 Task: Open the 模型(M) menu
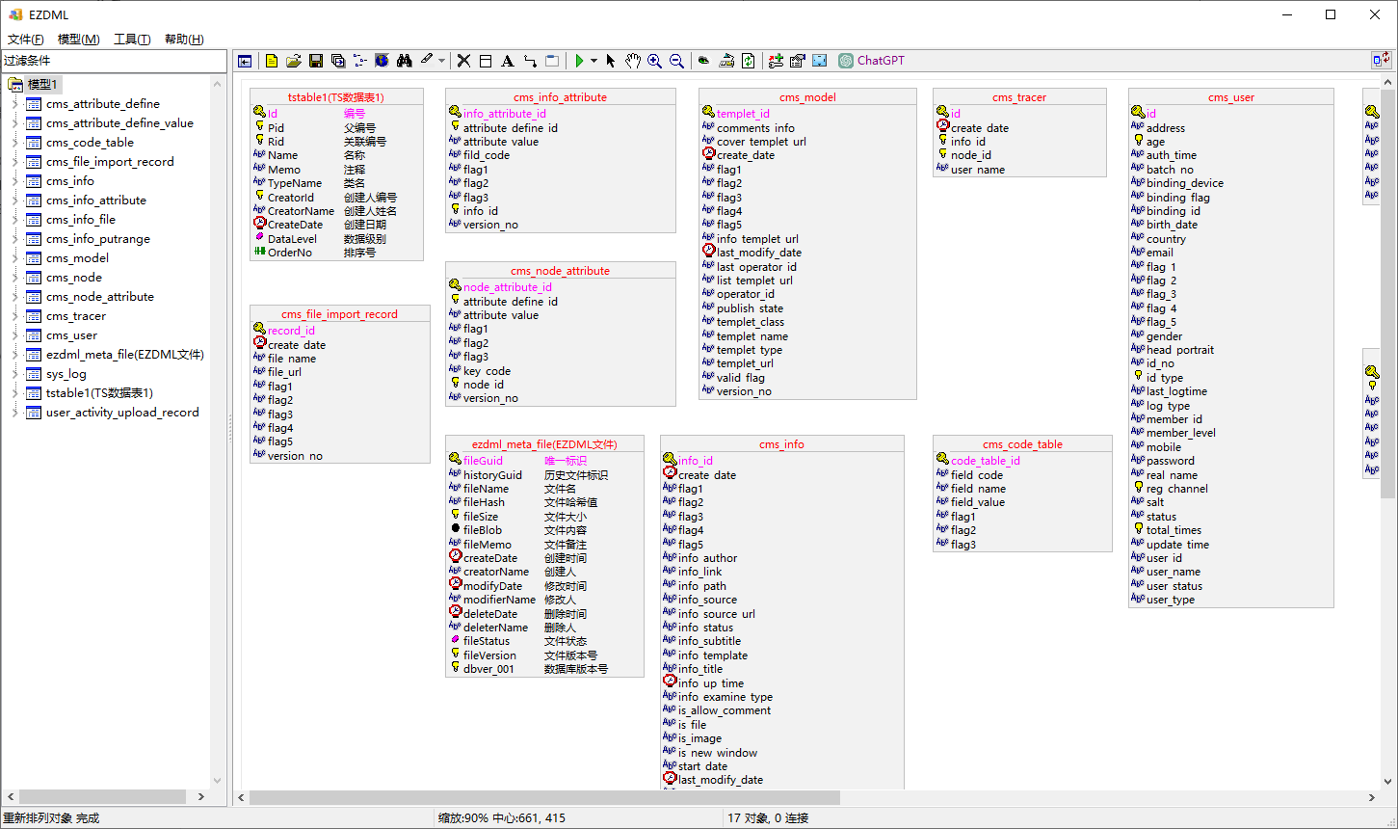[79, 40]
